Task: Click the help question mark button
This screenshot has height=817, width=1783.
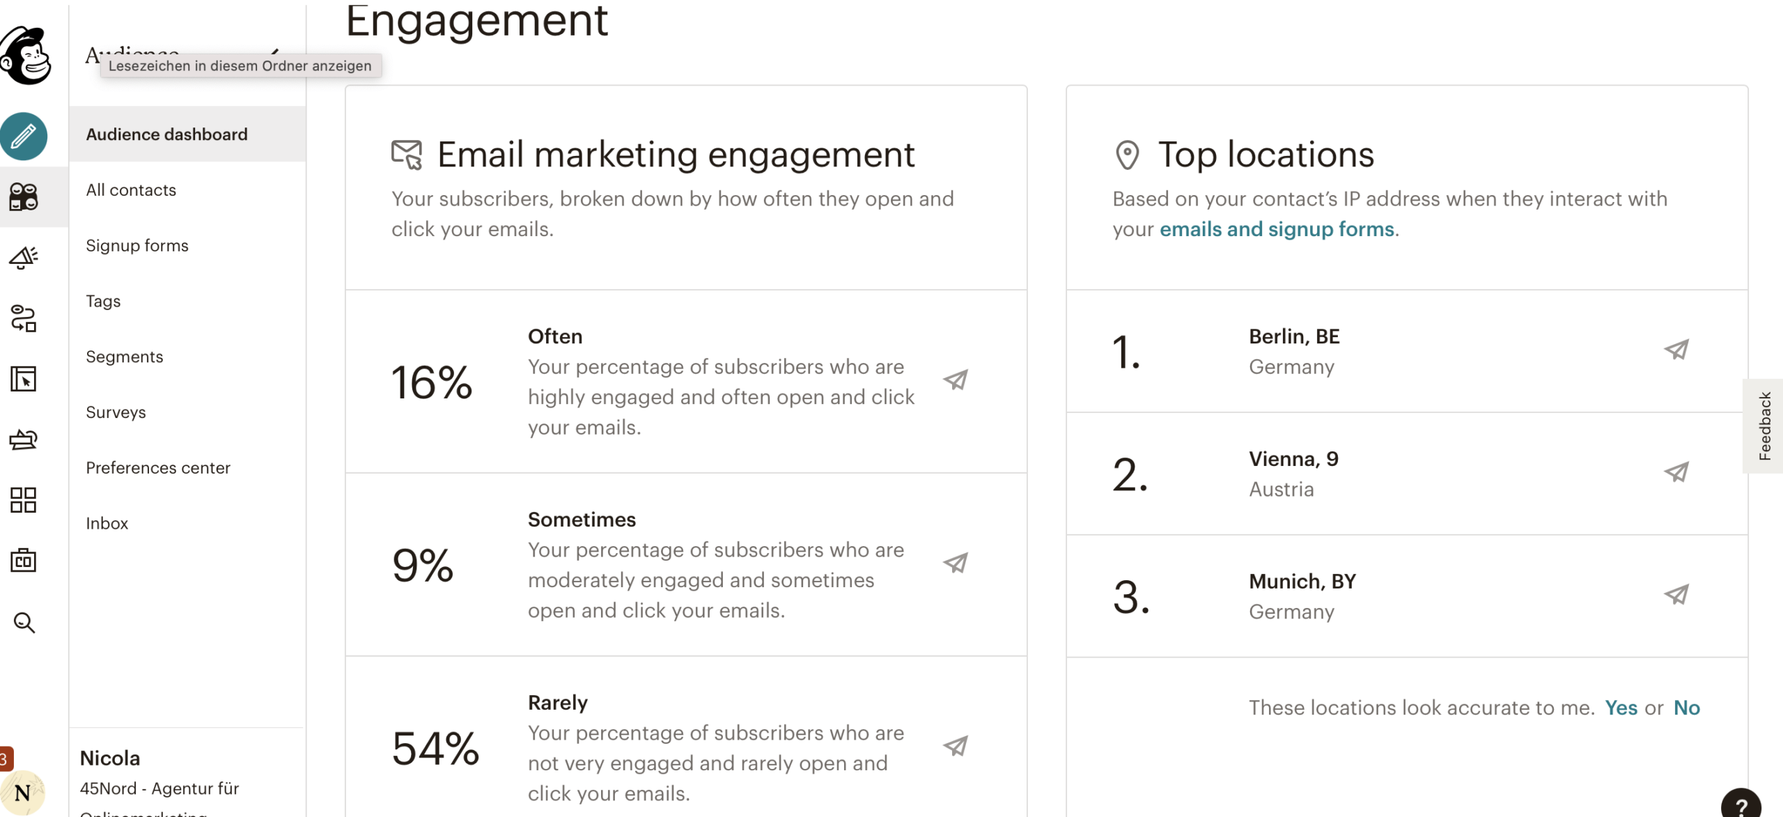Action: pyautogui.click(x=1741, y=804)
